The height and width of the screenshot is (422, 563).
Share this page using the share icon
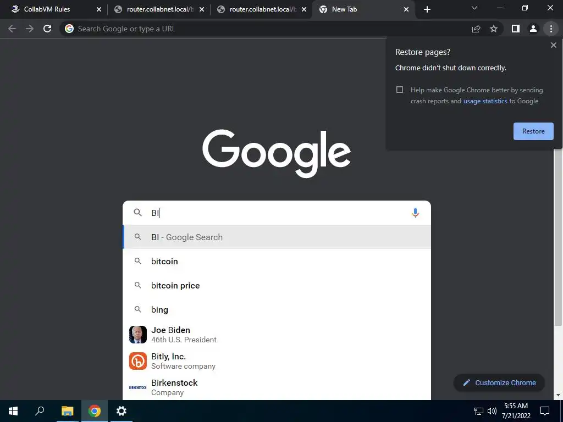476,29
